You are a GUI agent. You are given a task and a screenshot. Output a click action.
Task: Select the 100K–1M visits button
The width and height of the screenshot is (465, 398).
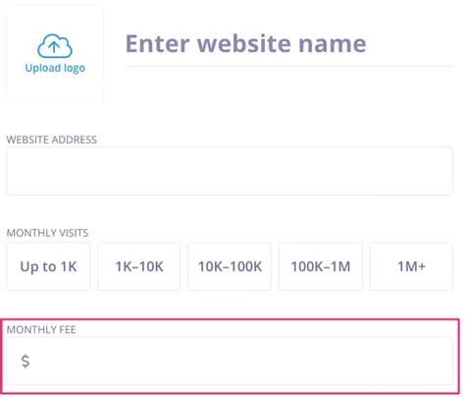click(321, 266)
